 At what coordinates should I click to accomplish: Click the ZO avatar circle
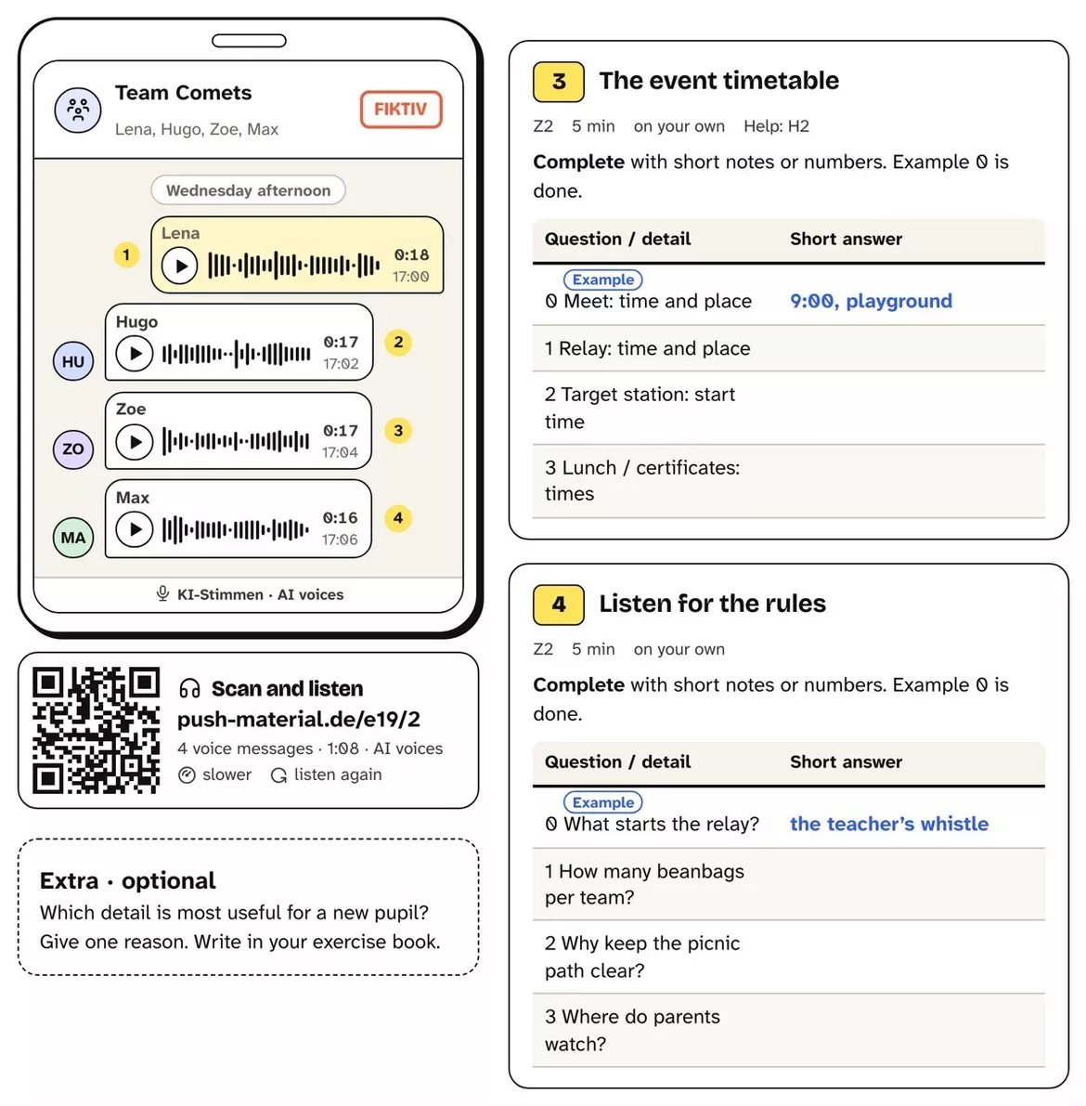coord(73,449)
